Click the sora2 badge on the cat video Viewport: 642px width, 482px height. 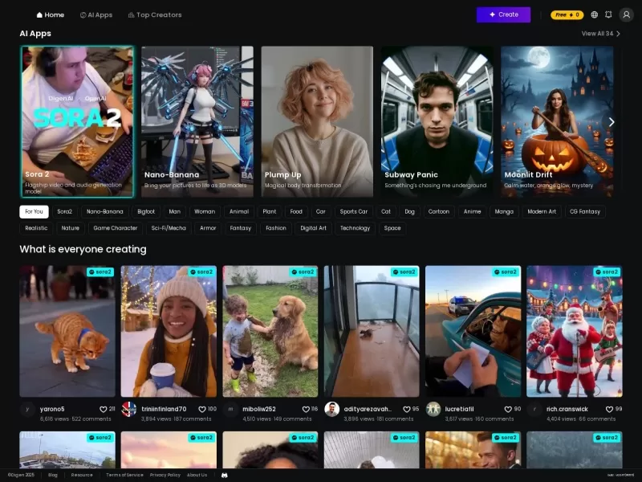(x=101, y=272)
